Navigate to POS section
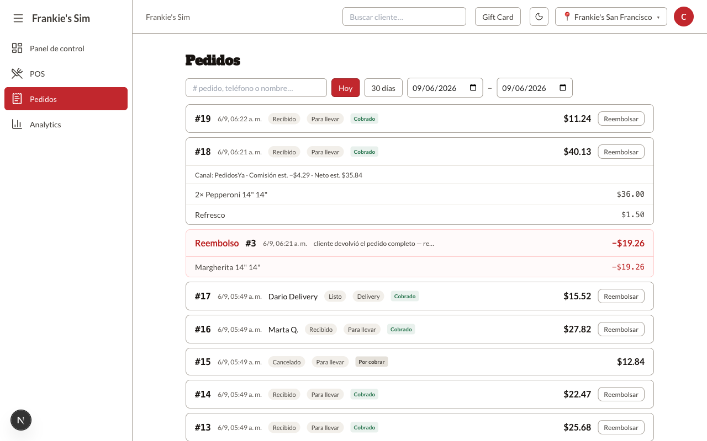Screen dimensions: 707x441 tap(66, 73)
